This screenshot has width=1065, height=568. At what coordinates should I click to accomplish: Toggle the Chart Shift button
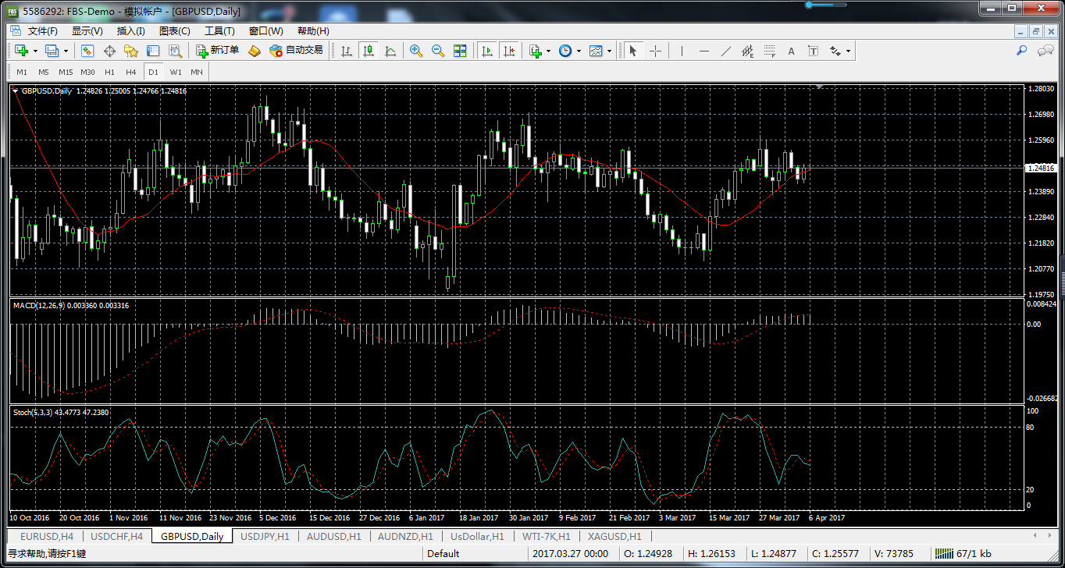(x=509, y=51)
